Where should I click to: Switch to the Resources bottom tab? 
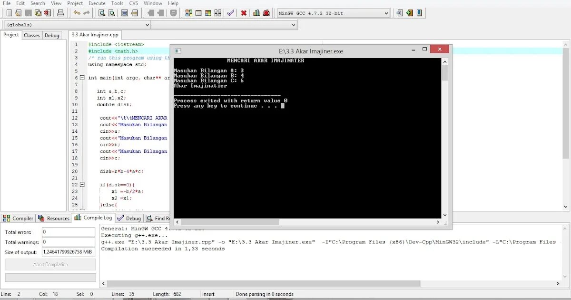click(54, 218)
